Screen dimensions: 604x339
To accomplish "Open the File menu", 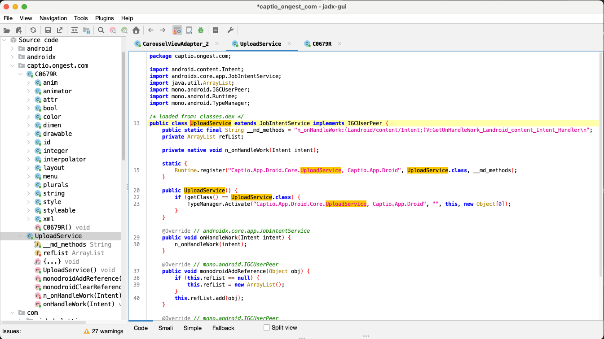I will click(8, 18).
